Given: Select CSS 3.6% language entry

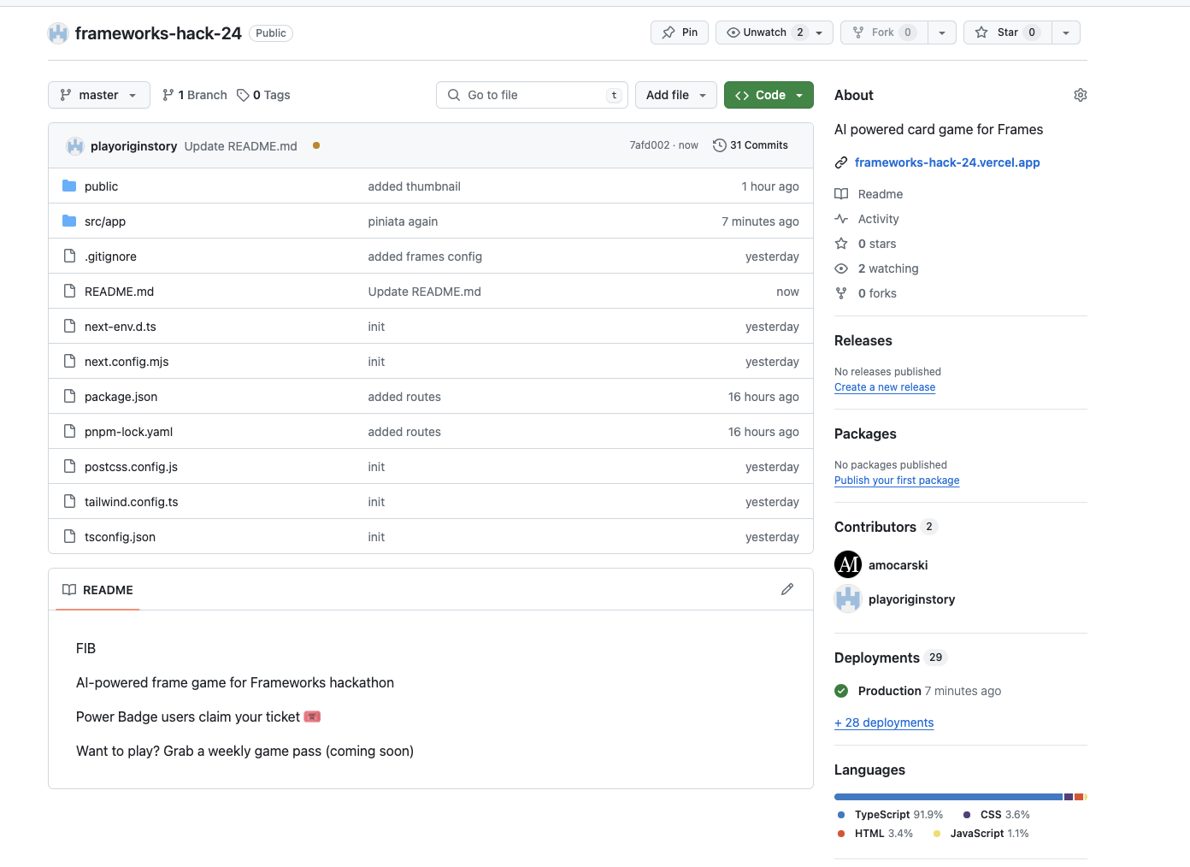Looking at the screenshot, I should [997, 815].
